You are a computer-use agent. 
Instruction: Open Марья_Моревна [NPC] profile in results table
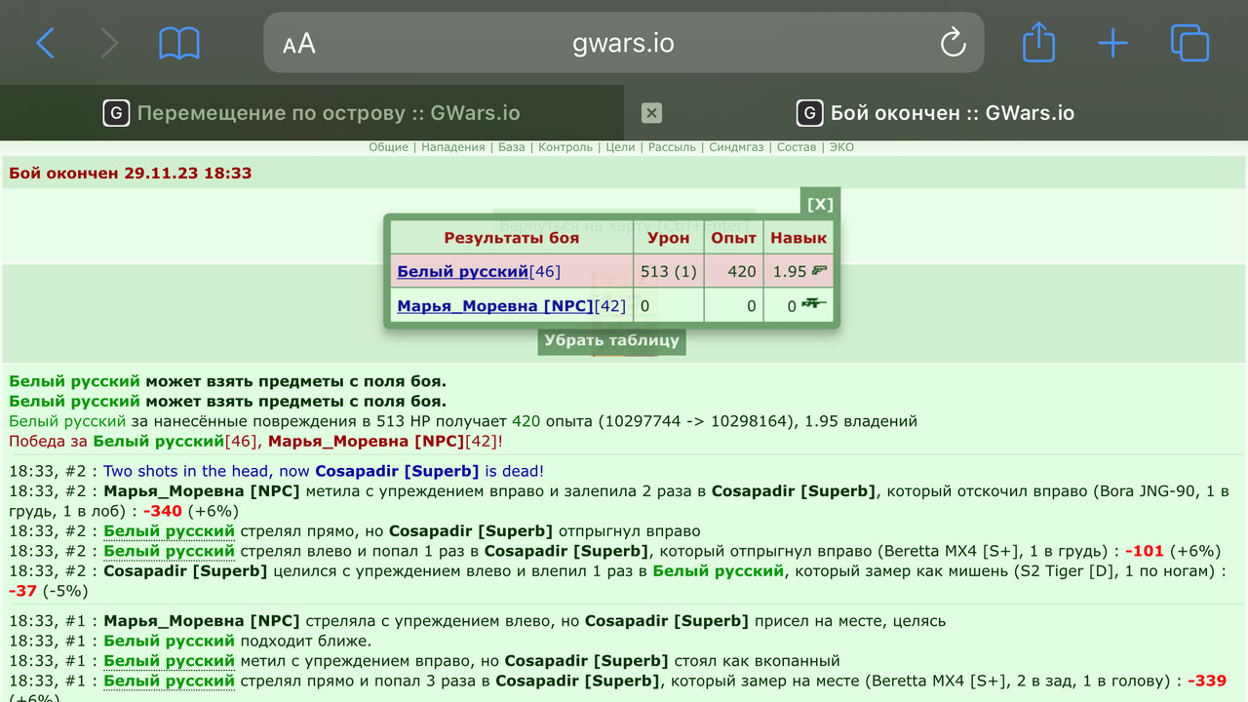pos(494,306)
